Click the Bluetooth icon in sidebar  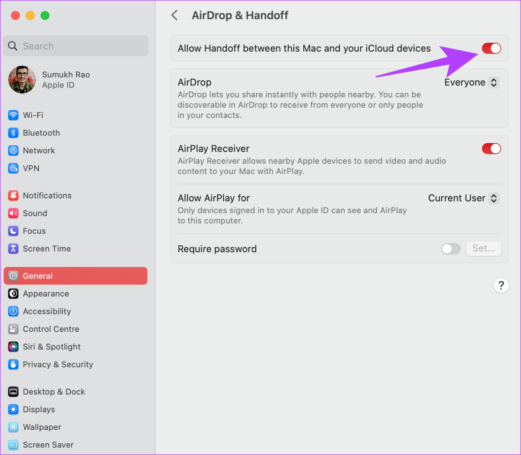point(13,133)
